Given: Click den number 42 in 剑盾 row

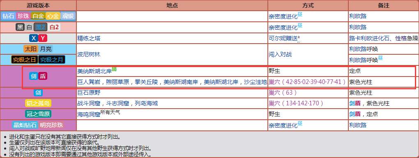Looking at the screenshot, I should 289,82.
